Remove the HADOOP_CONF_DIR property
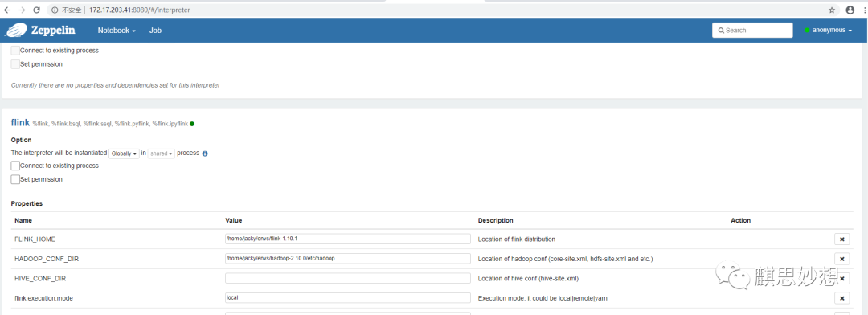This screenshot has height=315, width=868. (x=842, y=259)
